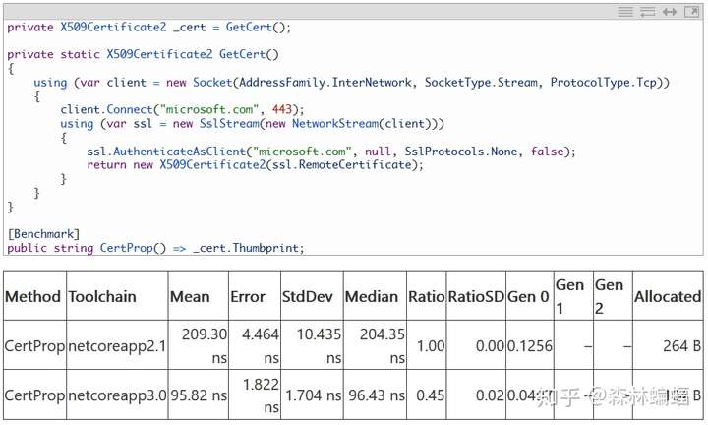Click the Method column header
This screenshot has width=708, height=425.
(x=33, y=296)
